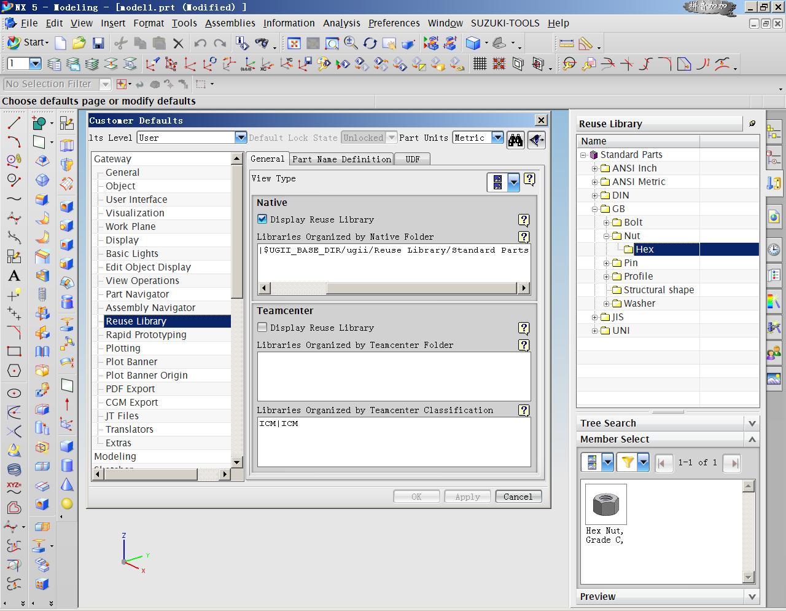
Task: Select Rapid Prototyping in defaults list
Action: [x=146, y=335]
